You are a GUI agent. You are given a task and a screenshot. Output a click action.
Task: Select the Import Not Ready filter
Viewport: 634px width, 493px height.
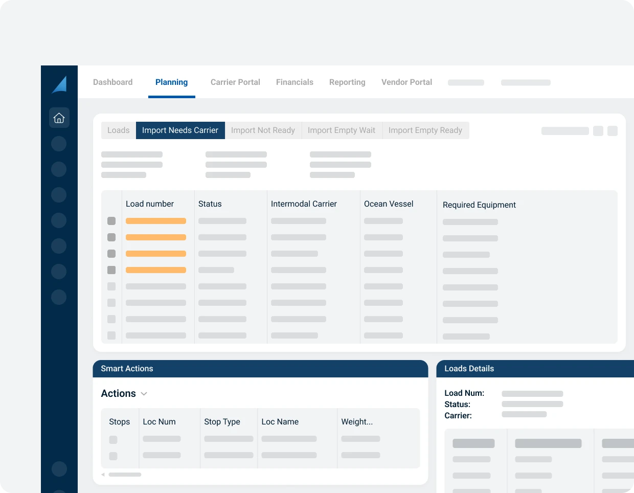pyautogui.click(x=263, y=130)
